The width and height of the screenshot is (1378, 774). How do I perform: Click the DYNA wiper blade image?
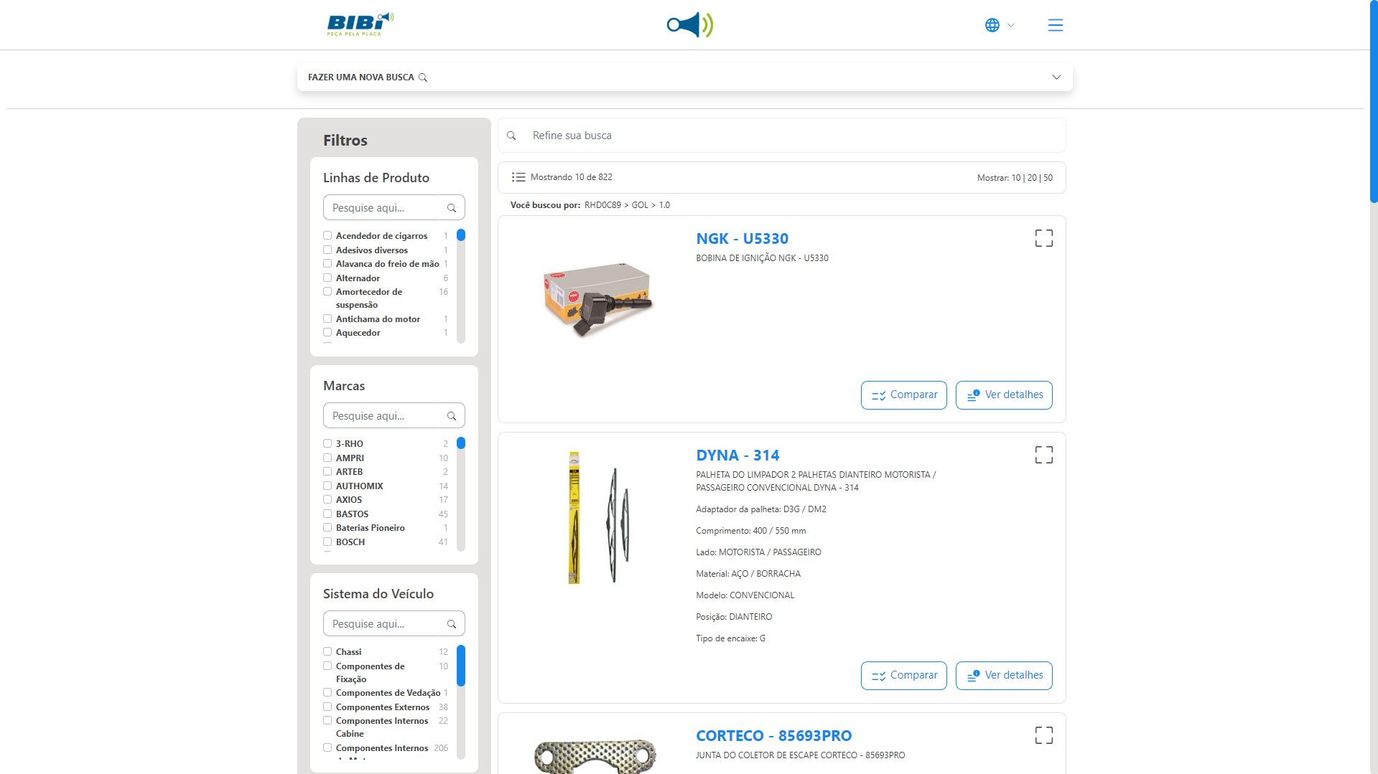598,517
